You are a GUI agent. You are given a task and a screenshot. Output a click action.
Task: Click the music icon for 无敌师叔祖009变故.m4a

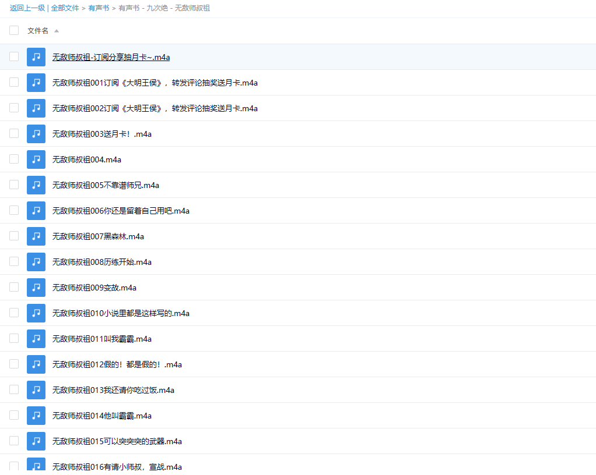point(36,288)
